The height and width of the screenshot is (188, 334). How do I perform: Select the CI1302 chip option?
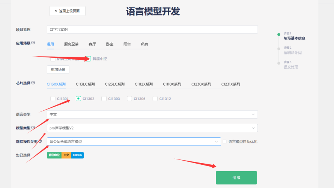(x=78, y=99)
